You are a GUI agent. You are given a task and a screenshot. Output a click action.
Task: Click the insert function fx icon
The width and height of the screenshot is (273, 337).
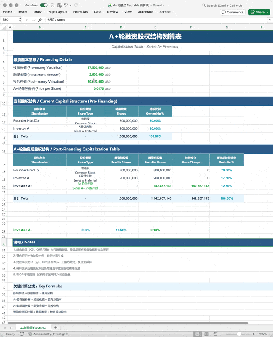click(40, 20)
